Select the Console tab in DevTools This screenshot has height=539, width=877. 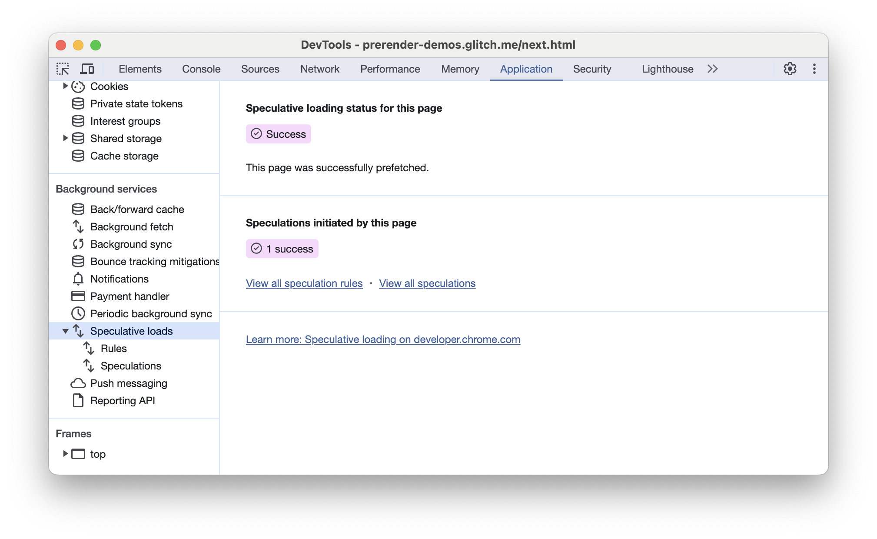point(201,69)
